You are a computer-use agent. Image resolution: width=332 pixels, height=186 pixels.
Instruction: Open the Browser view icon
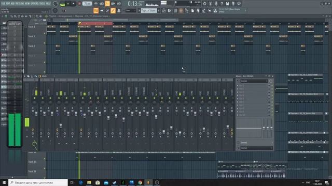187,10
